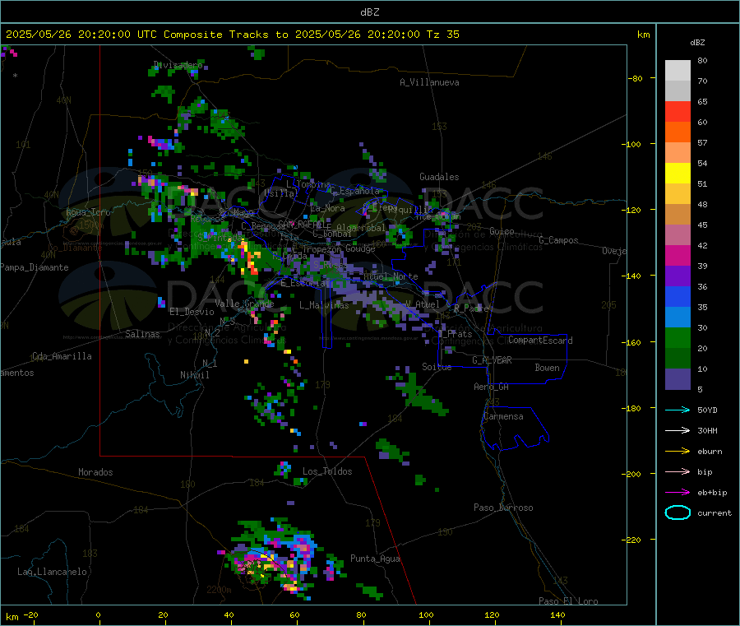Click the Pampa_Diamante location label
Viewport: 740px width, 626px height.
click(x=35, y=267)
